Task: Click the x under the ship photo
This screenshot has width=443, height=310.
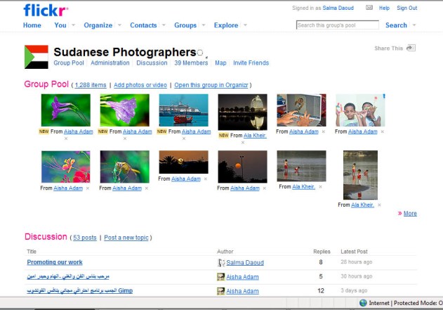Action: [x=184, y=138]
